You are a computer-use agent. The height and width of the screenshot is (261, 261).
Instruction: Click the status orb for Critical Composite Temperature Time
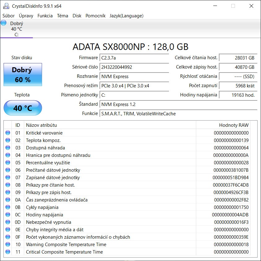click(8, 252)
